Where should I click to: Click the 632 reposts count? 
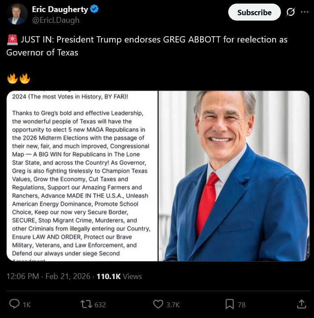[100, 305]
